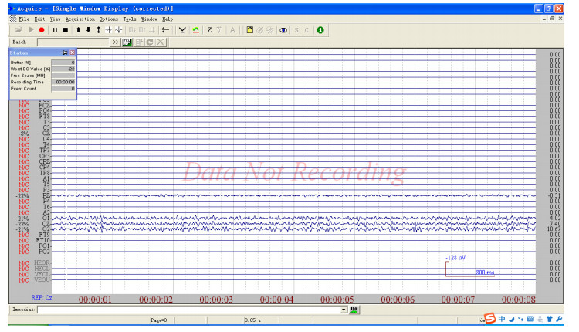
Task: Toggle the pin on Status panel
Action: pos(65,52)
